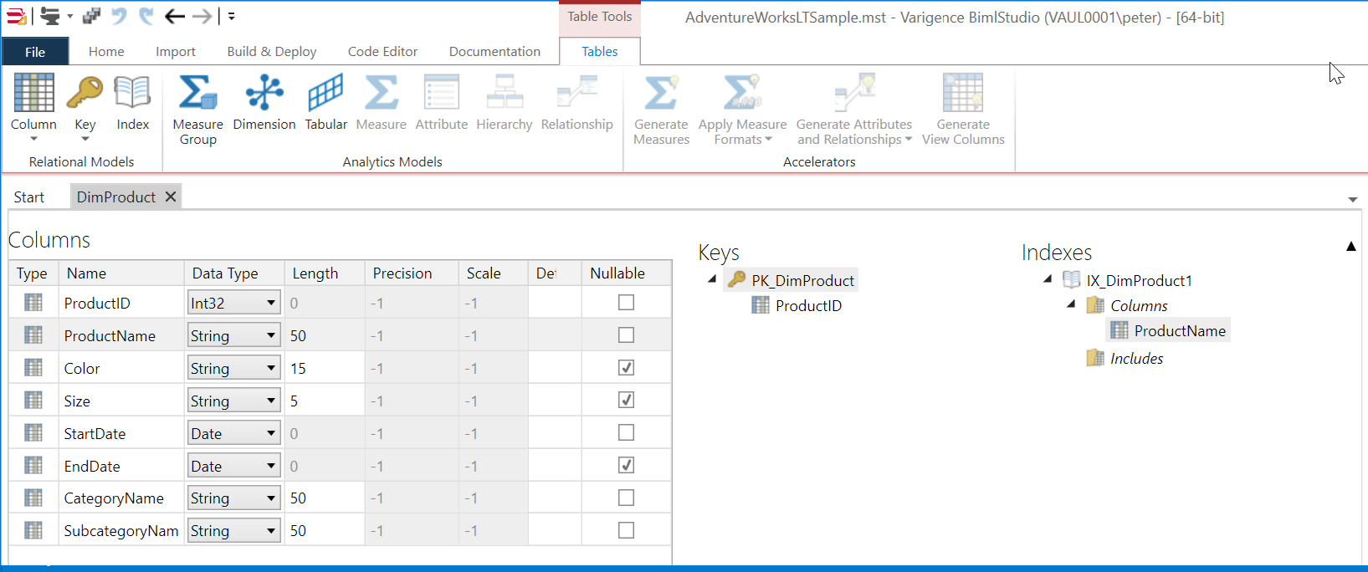
Task: Click the Dimension icon
Action: [264, 94]
